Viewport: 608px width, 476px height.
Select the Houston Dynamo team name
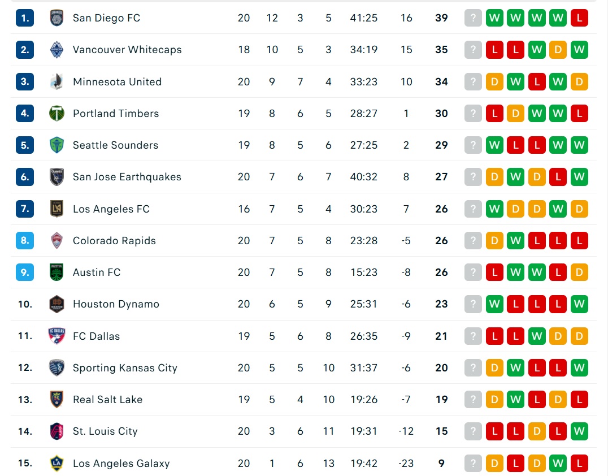(116, 304)
